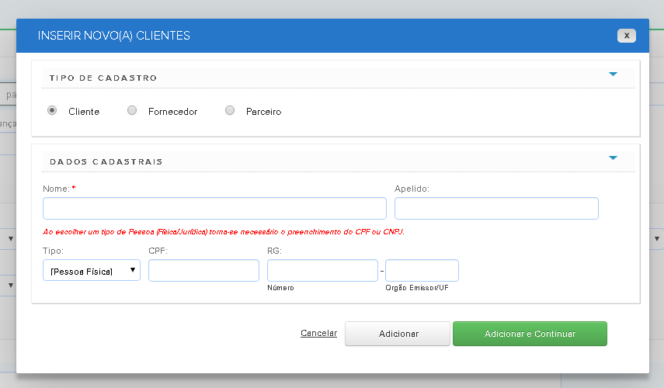
Task: Click the RG Número field
Action: (x=322, y=270)
